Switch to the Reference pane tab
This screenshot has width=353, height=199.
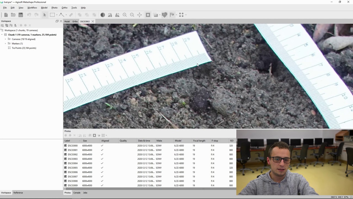(x=18, y=193)
